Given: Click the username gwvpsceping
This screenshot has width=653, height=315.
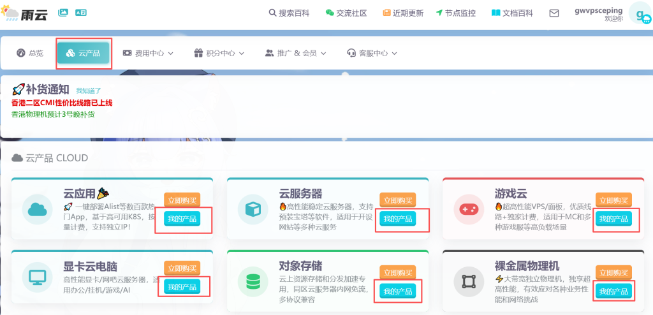Looking at the screenshot, I should click(x=598, y=10).
